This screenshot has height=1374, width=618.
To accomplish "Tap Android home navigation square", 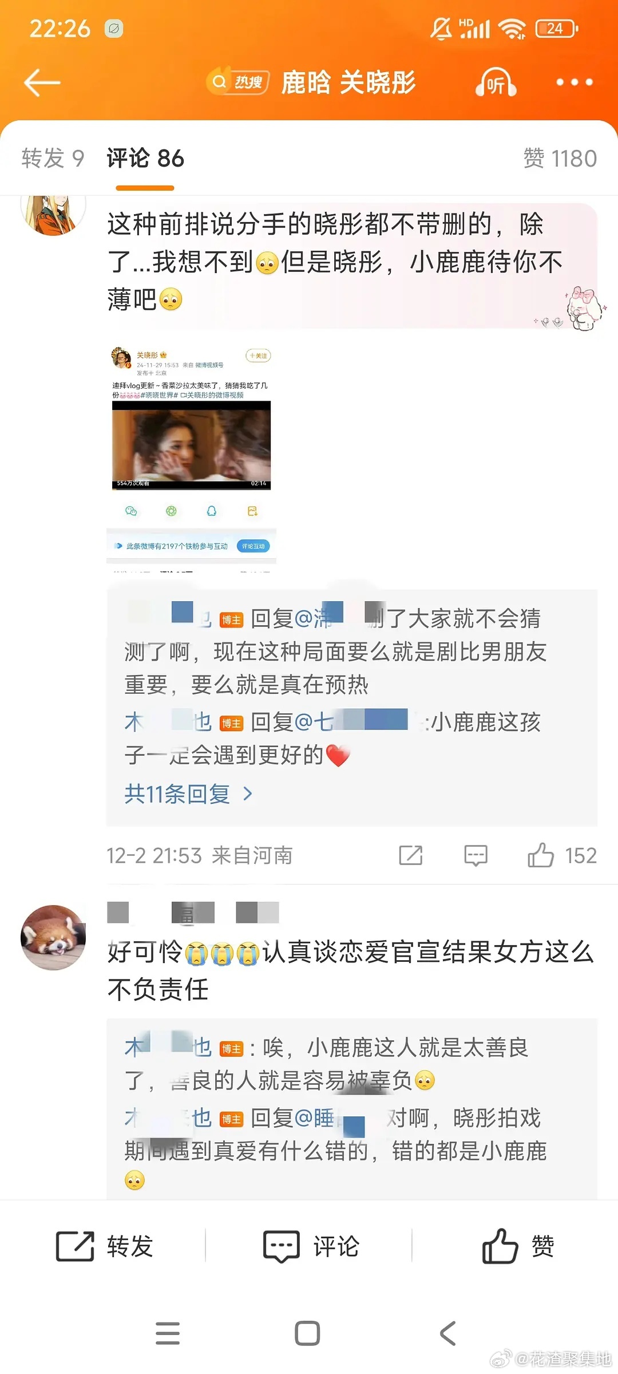I will [x=307, y=1333].
